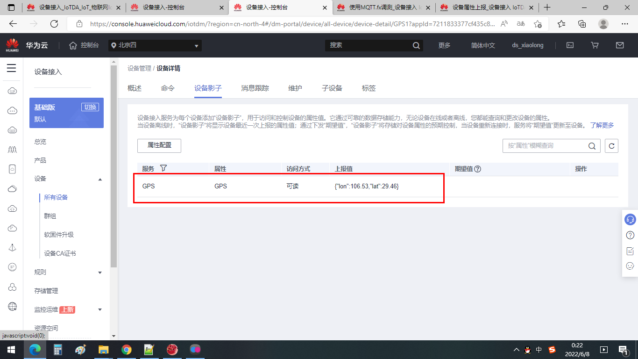
Task: Click the 切换 edition switch button
Action: [90, 107]
